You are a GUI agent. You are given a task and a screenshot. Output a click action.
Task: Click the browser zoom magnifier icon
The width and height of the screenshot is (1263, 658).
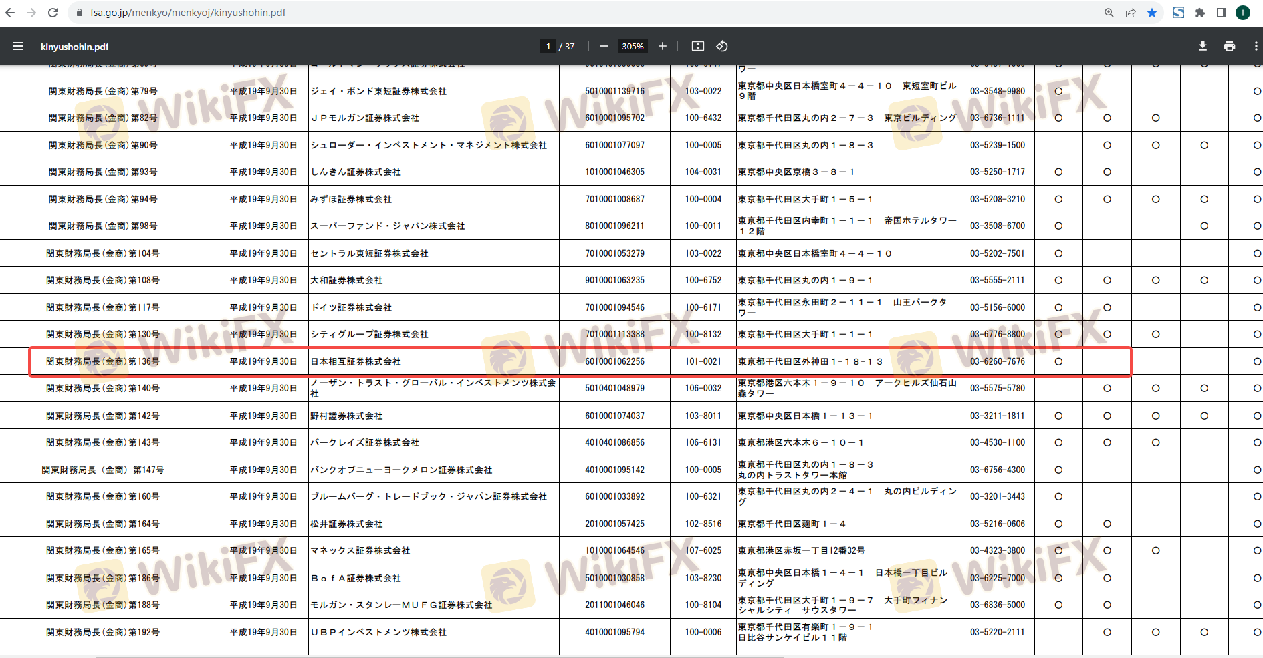[x=1109, y=13]
